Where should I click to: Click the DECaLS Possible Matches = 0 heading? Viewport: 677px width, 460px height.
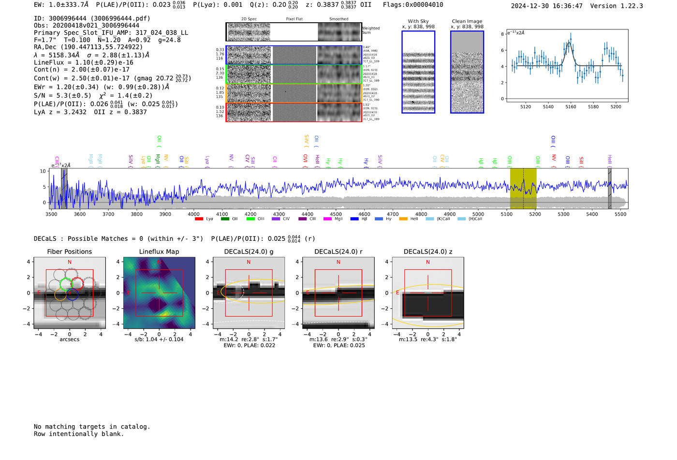(118, 239)
